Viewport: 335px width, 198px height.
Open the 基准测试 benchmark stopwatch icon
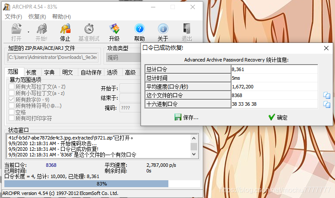pyautogui.click(x=89, y=29)
